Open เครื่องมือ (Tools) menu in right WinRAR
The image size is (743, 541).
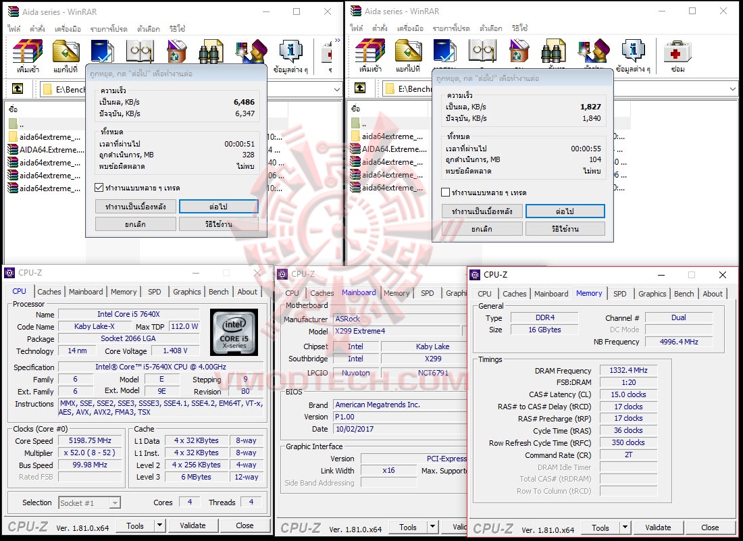(410, 28)
